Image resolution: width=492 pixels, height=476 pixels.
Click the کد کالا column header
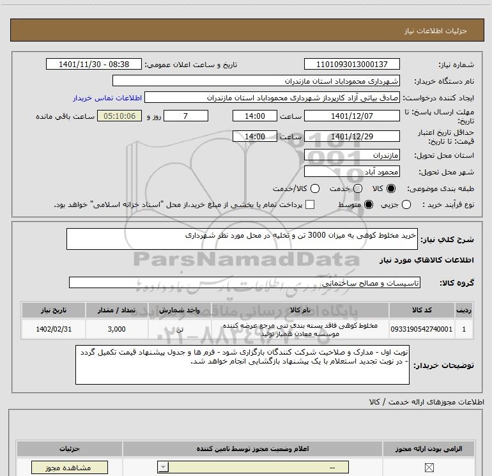click(422, 311)
